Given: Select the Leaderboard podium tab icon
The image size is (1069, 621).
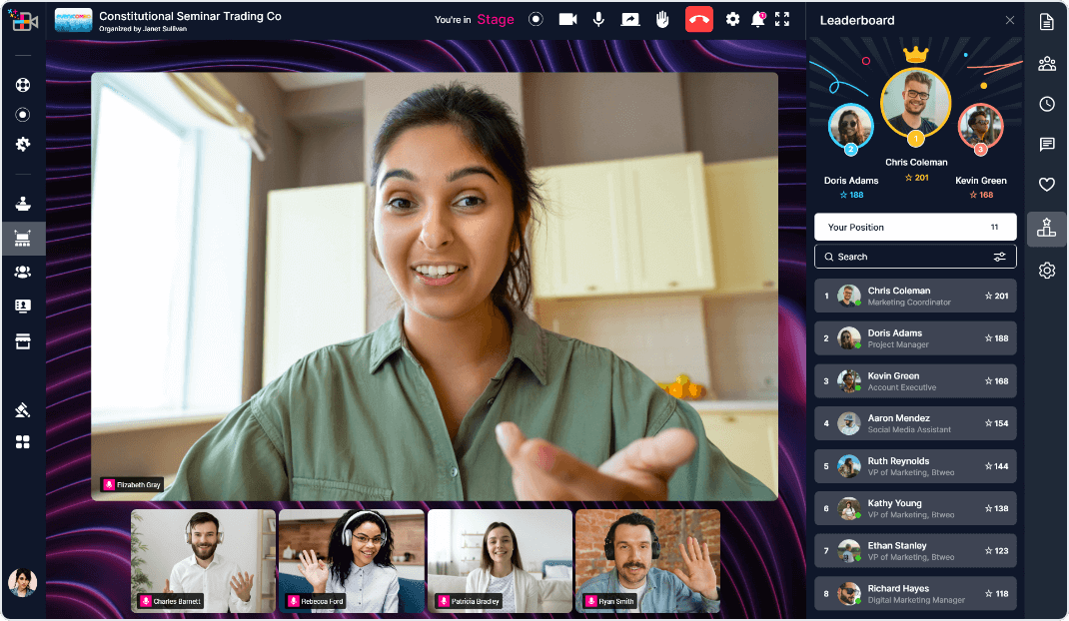Looking at the screenshot, I should 1046,229.
